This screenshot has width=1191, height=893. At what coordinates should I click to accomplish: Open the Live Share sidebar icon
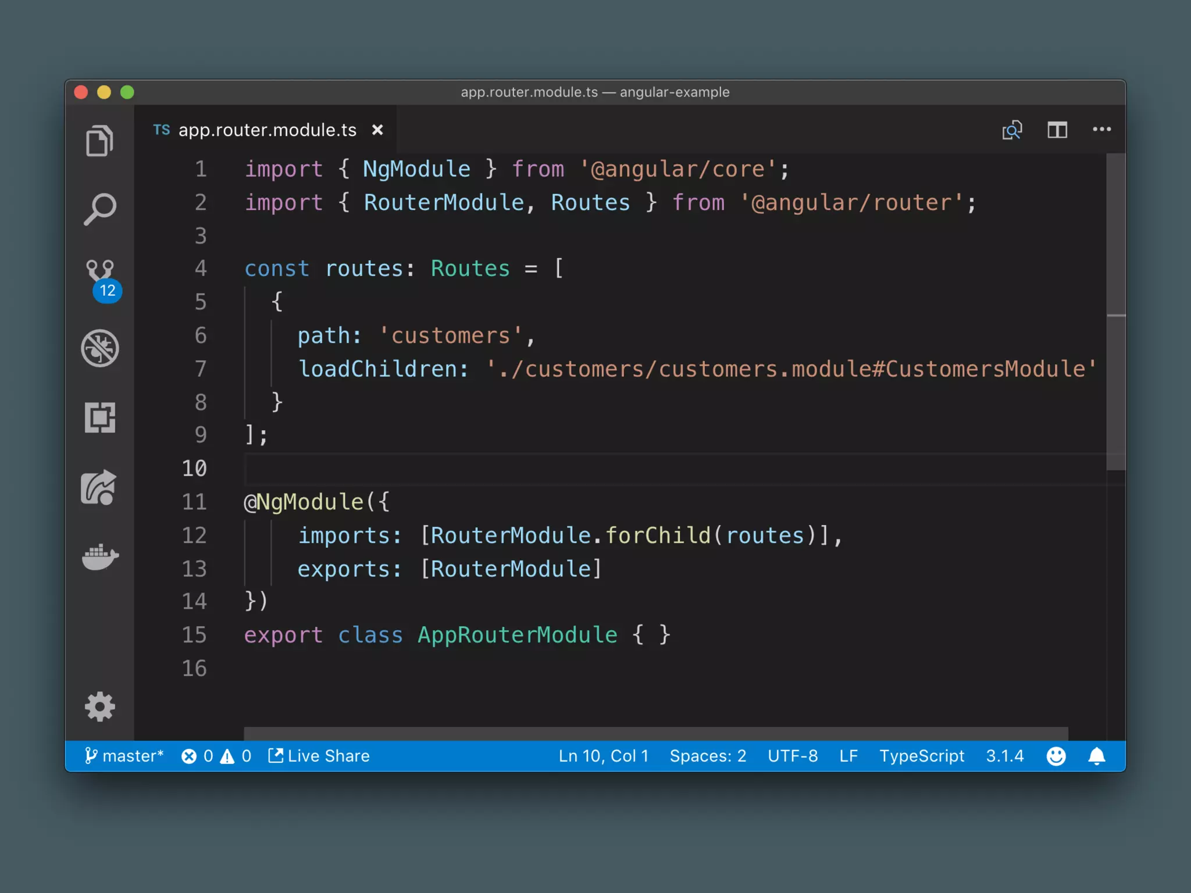click(x=99, y=487)
